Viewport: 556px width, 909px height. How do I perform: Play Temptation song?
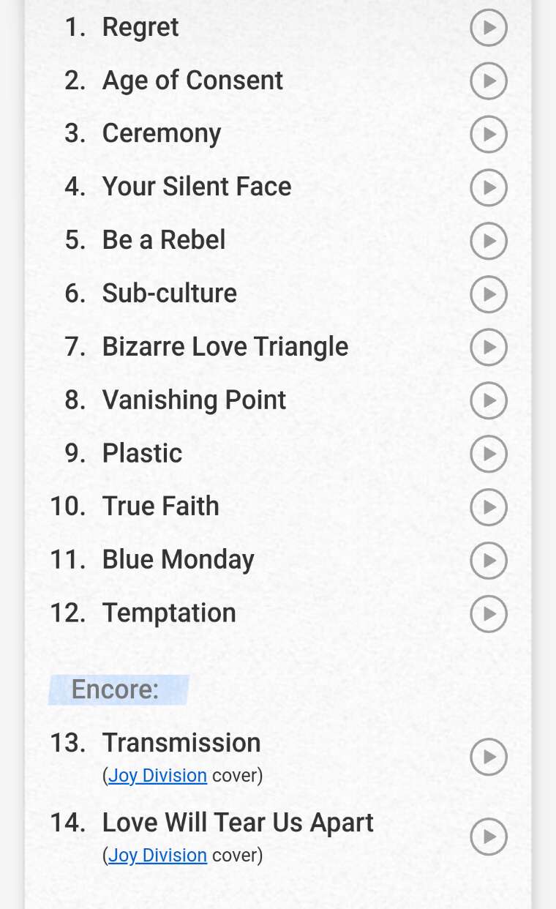(x=488, y=613)
